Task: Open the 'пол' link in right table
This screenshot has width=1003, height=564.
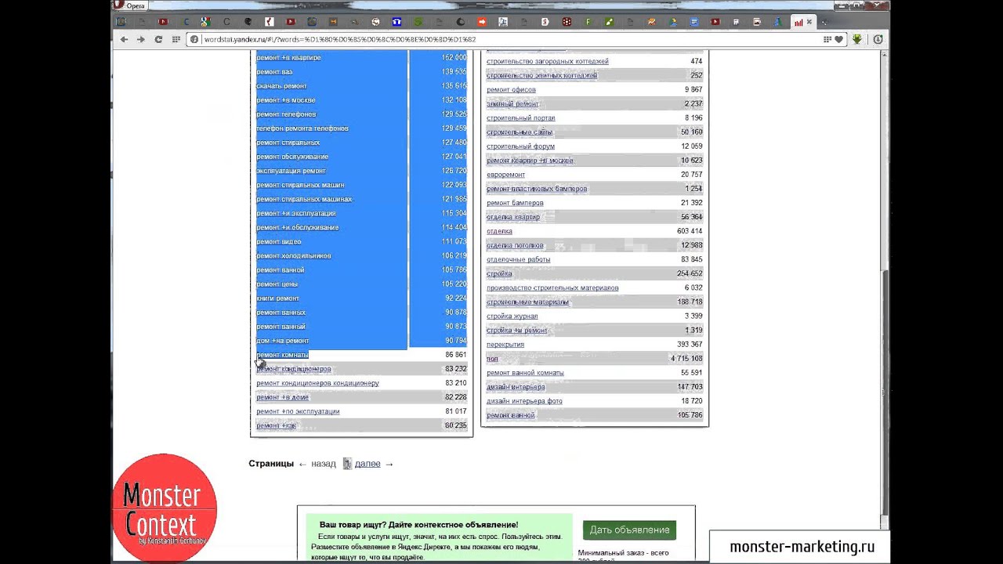Action: (x=492, y=358)
